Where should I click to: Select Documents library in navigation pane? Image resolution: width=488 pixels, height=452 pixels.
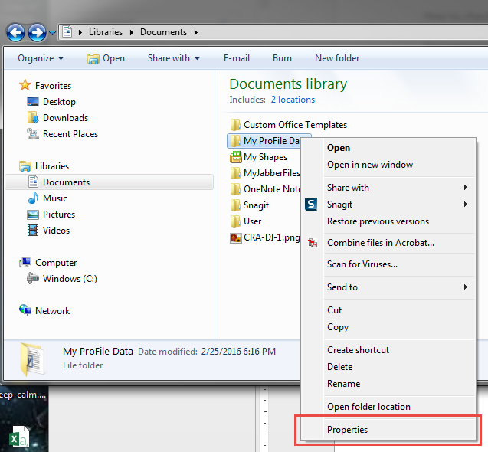[x=110, y=182]
